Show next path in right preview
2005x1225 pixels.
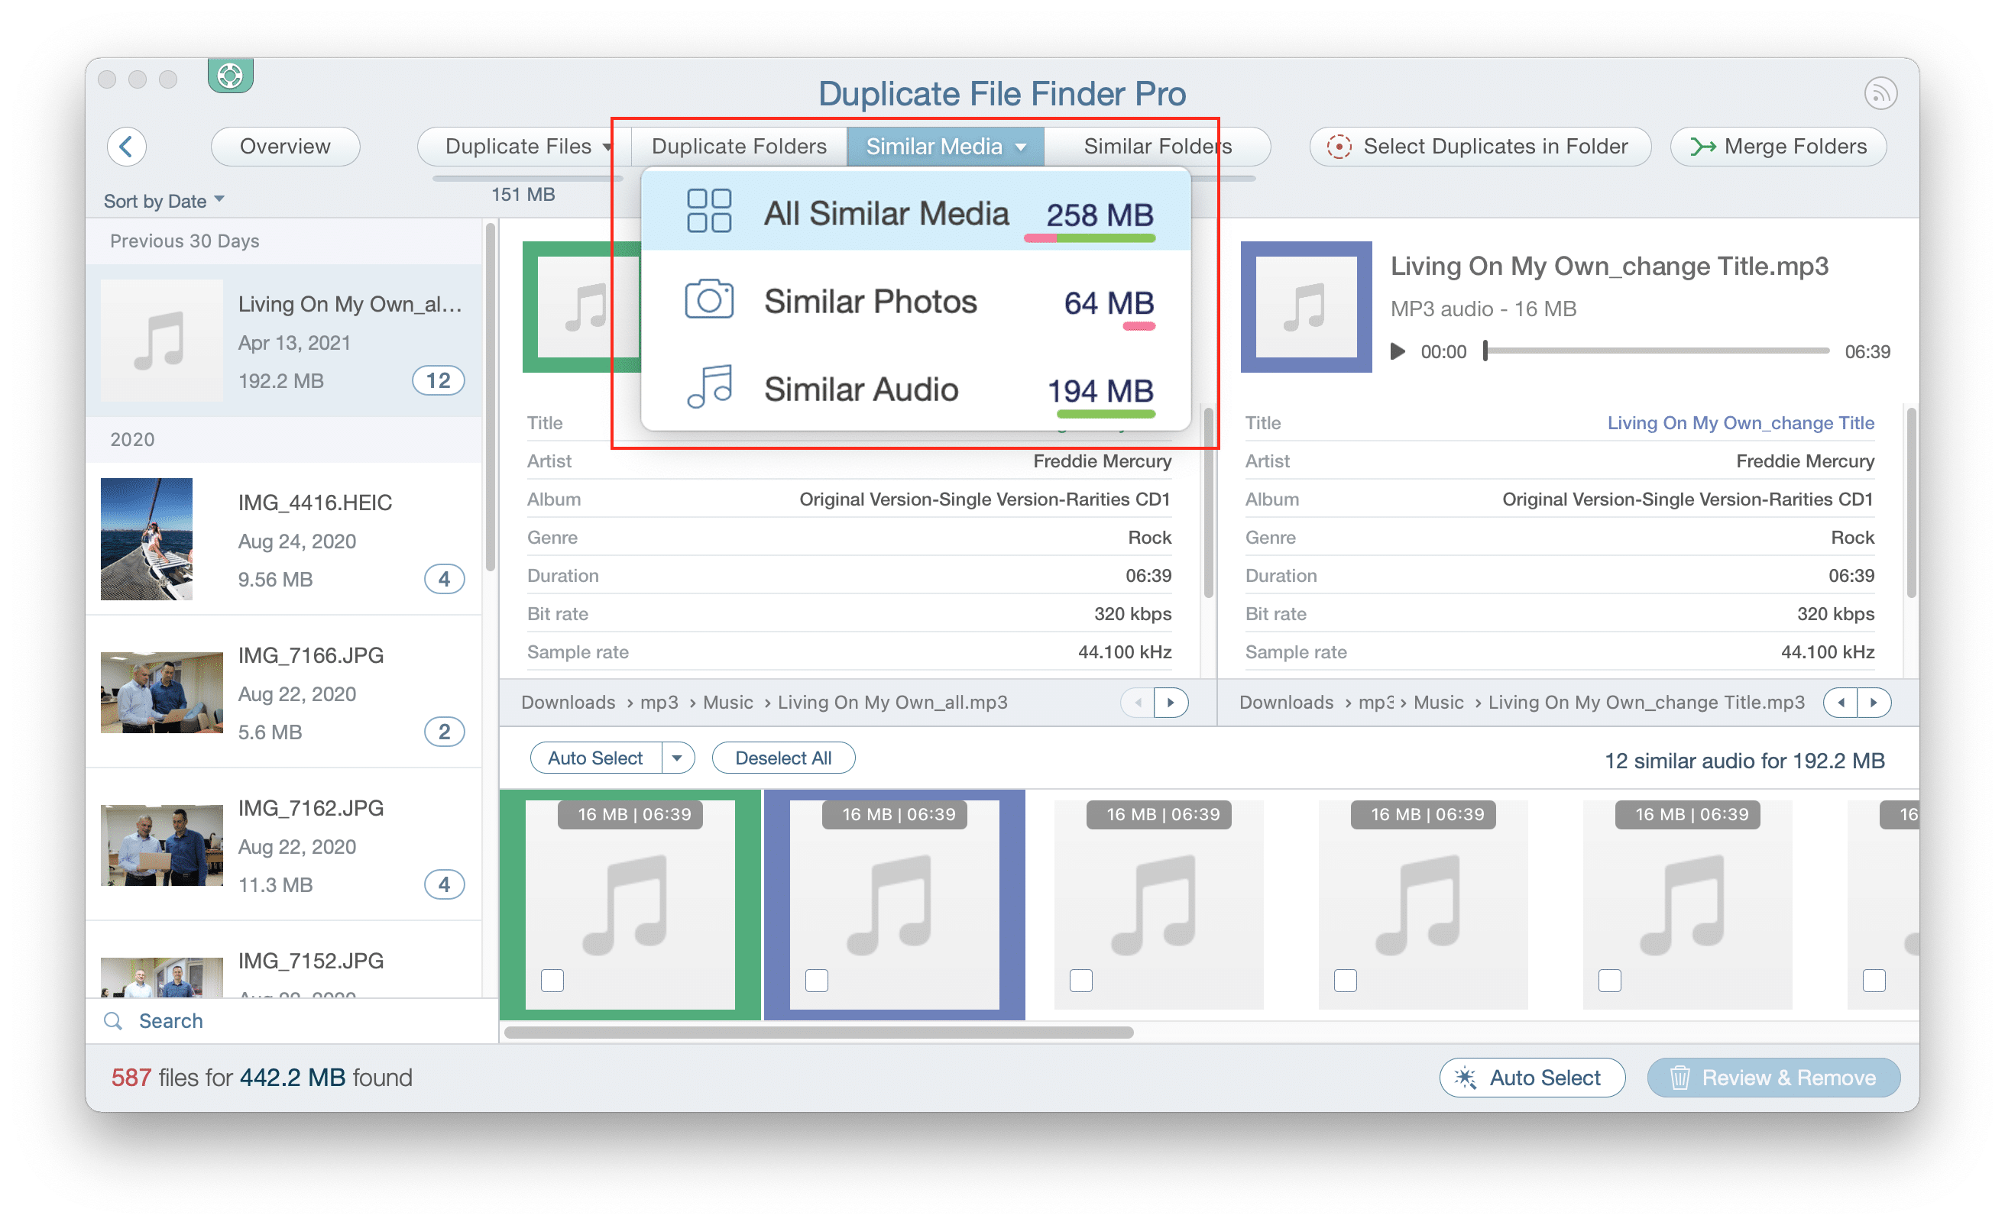[1873, 702]
